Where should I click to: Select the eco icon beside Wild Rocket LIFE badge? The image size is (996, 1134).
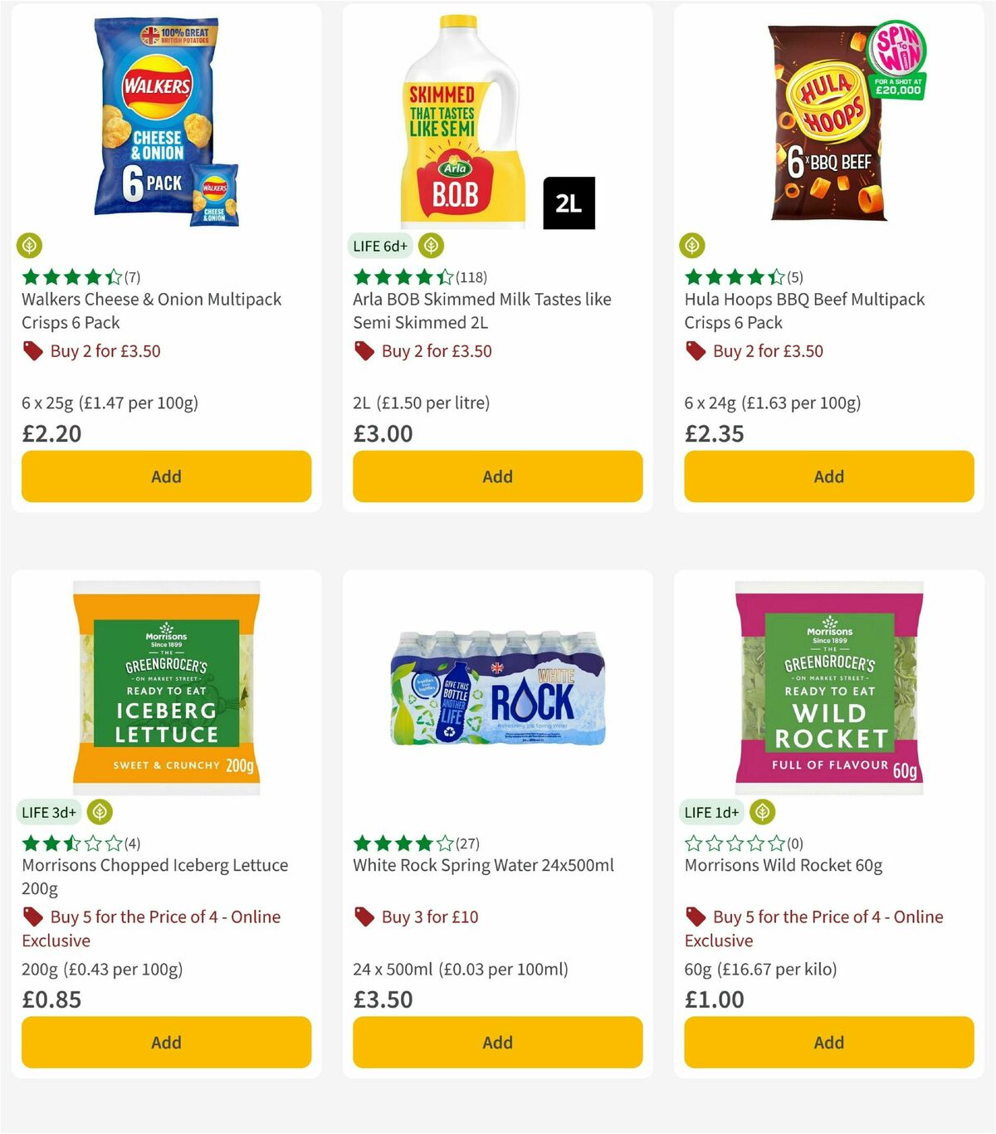click(x=763, y=812)
